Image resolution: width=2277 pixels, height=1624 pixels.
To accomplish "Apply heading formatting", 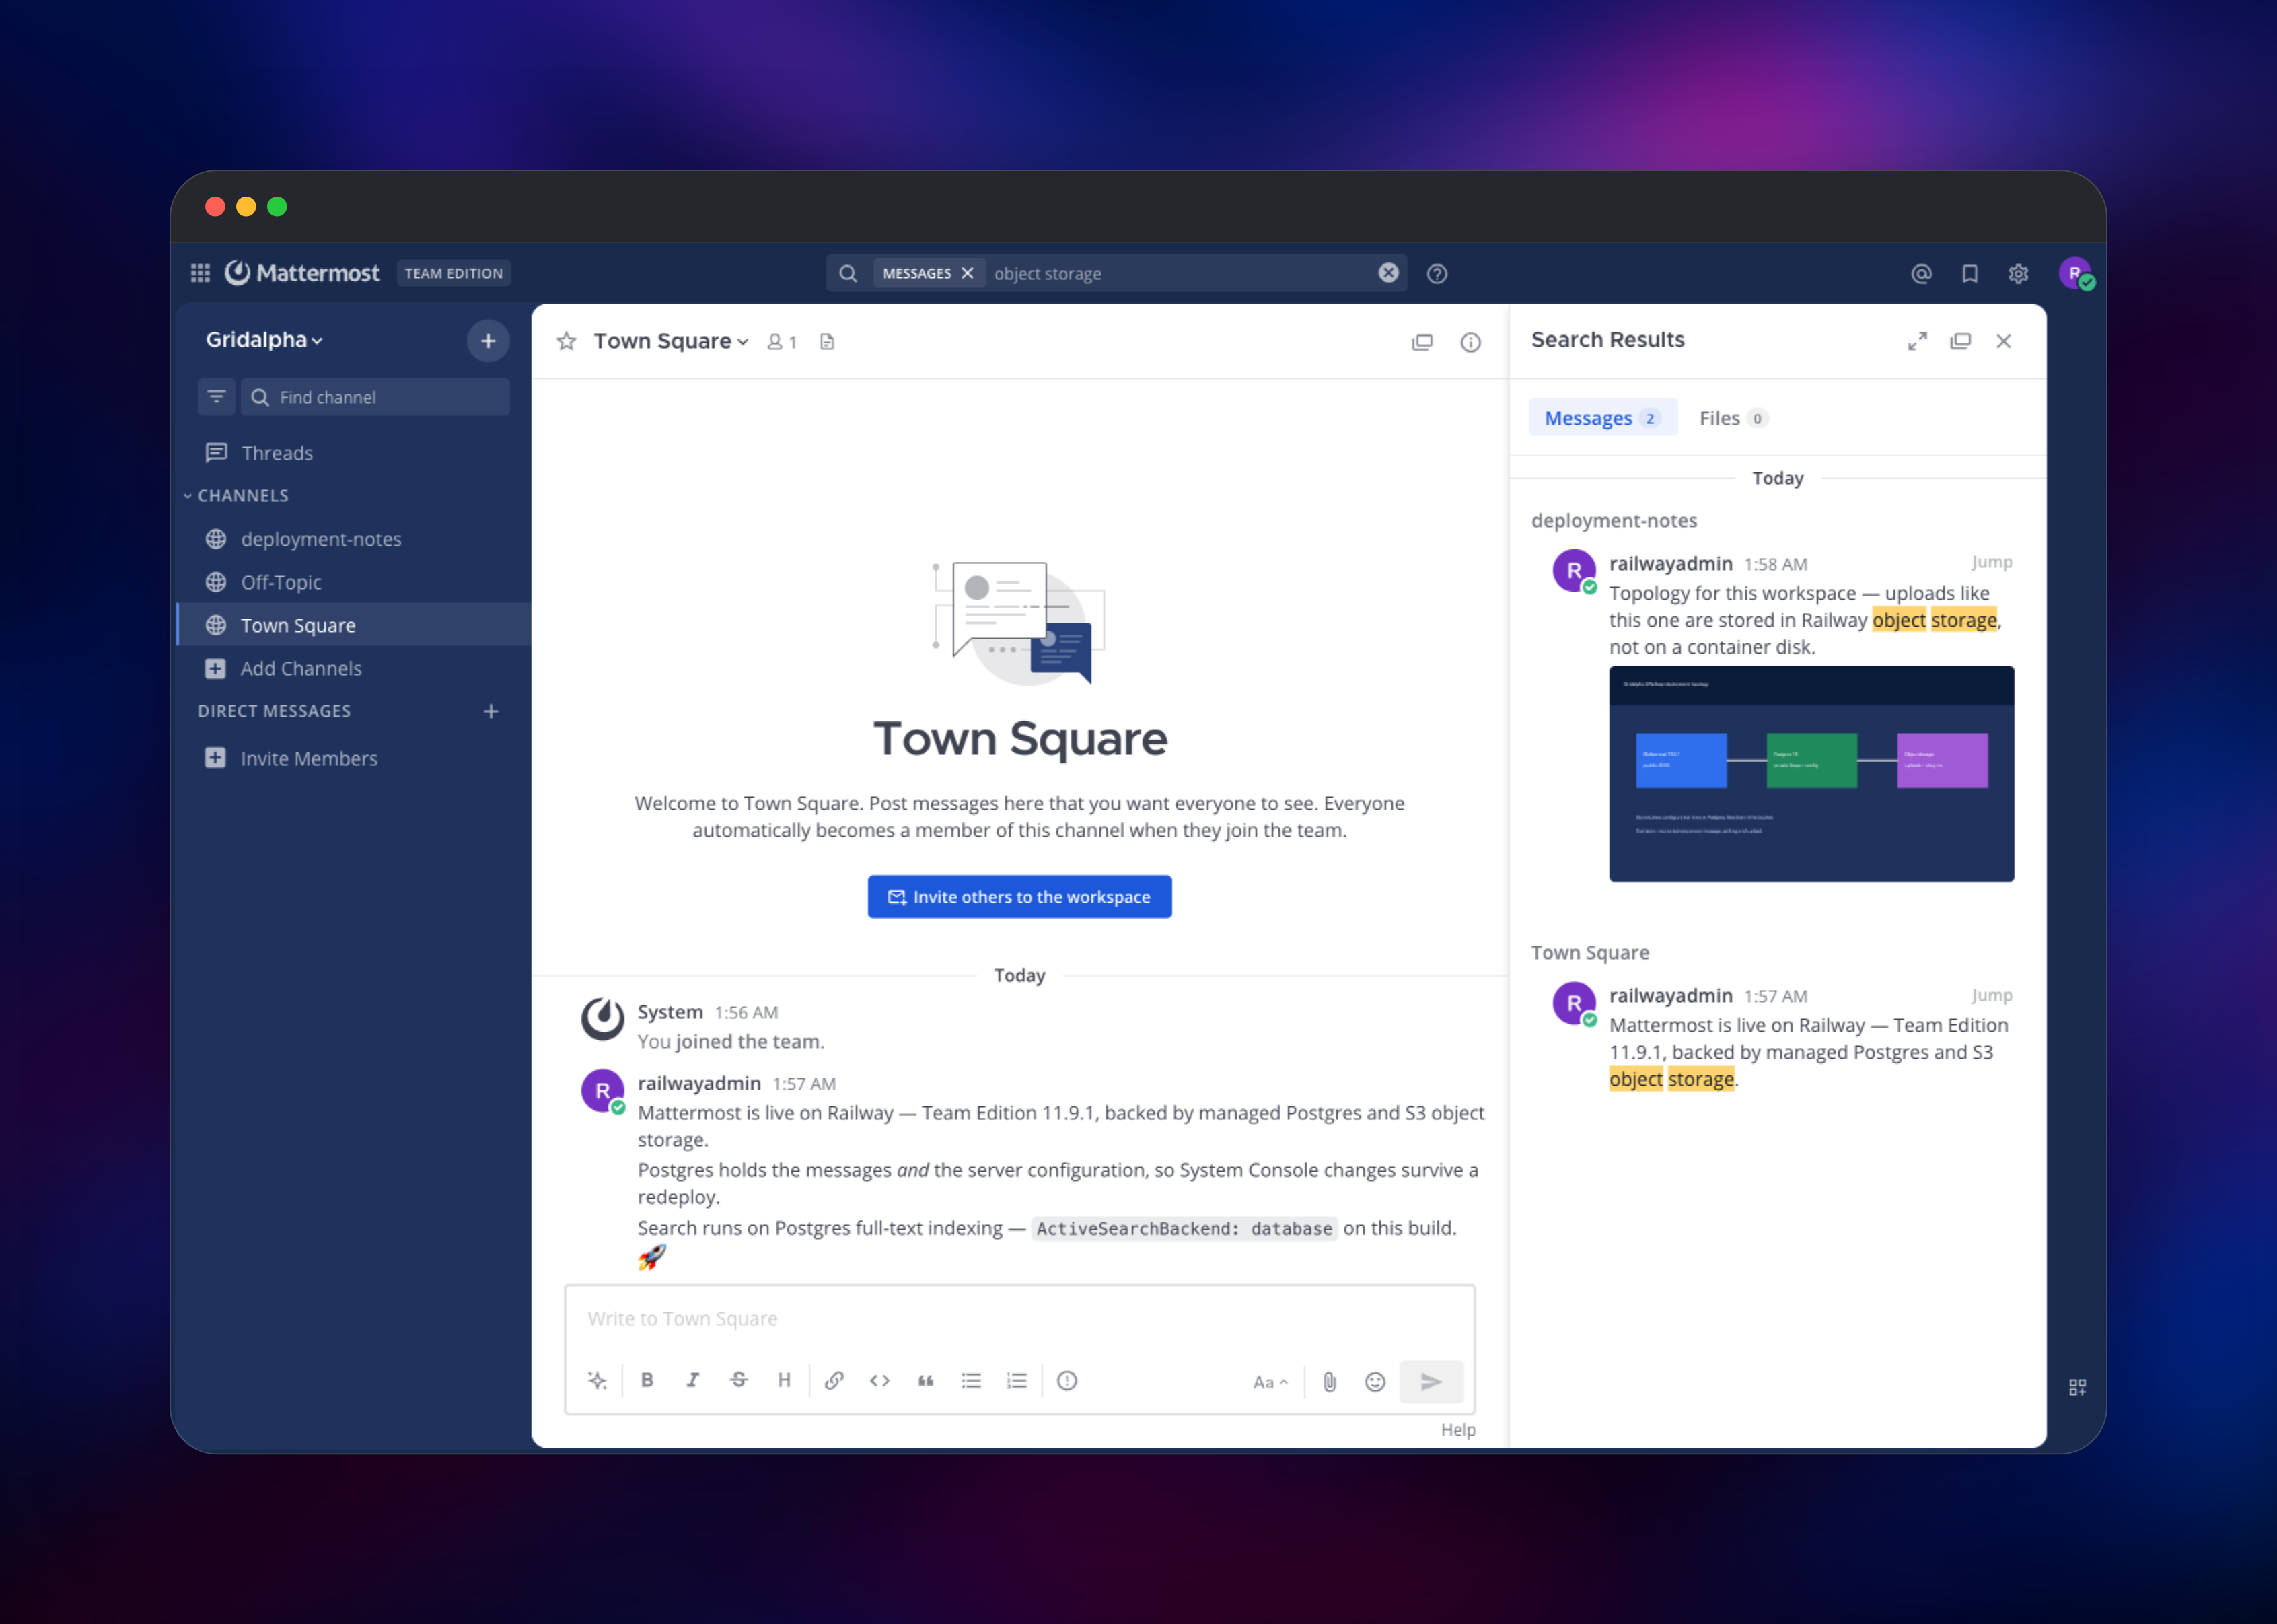I will [x=785, y=1381].
